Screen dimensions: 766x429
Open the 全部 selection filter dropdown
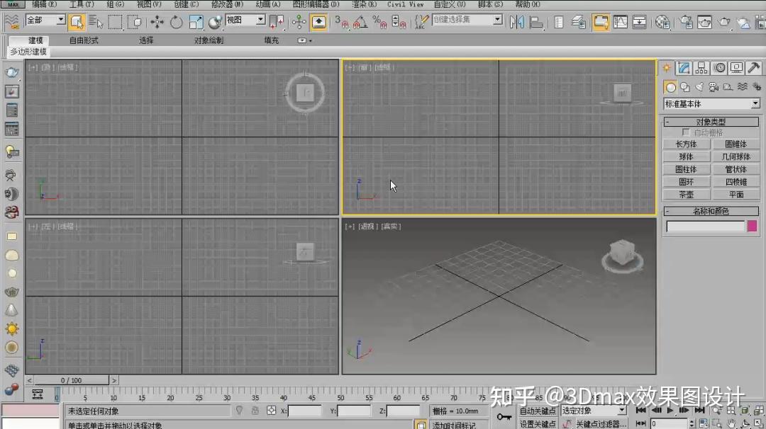(44, 20)
